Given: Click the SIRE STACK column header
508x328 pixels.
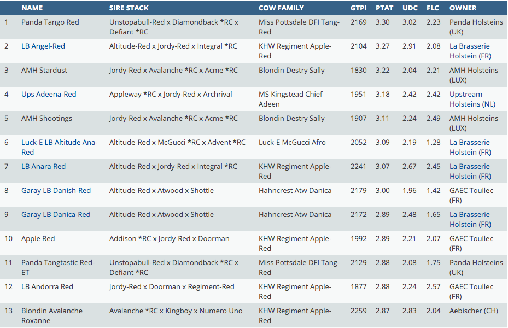Looking at the screenshot, I should point(129,8).
